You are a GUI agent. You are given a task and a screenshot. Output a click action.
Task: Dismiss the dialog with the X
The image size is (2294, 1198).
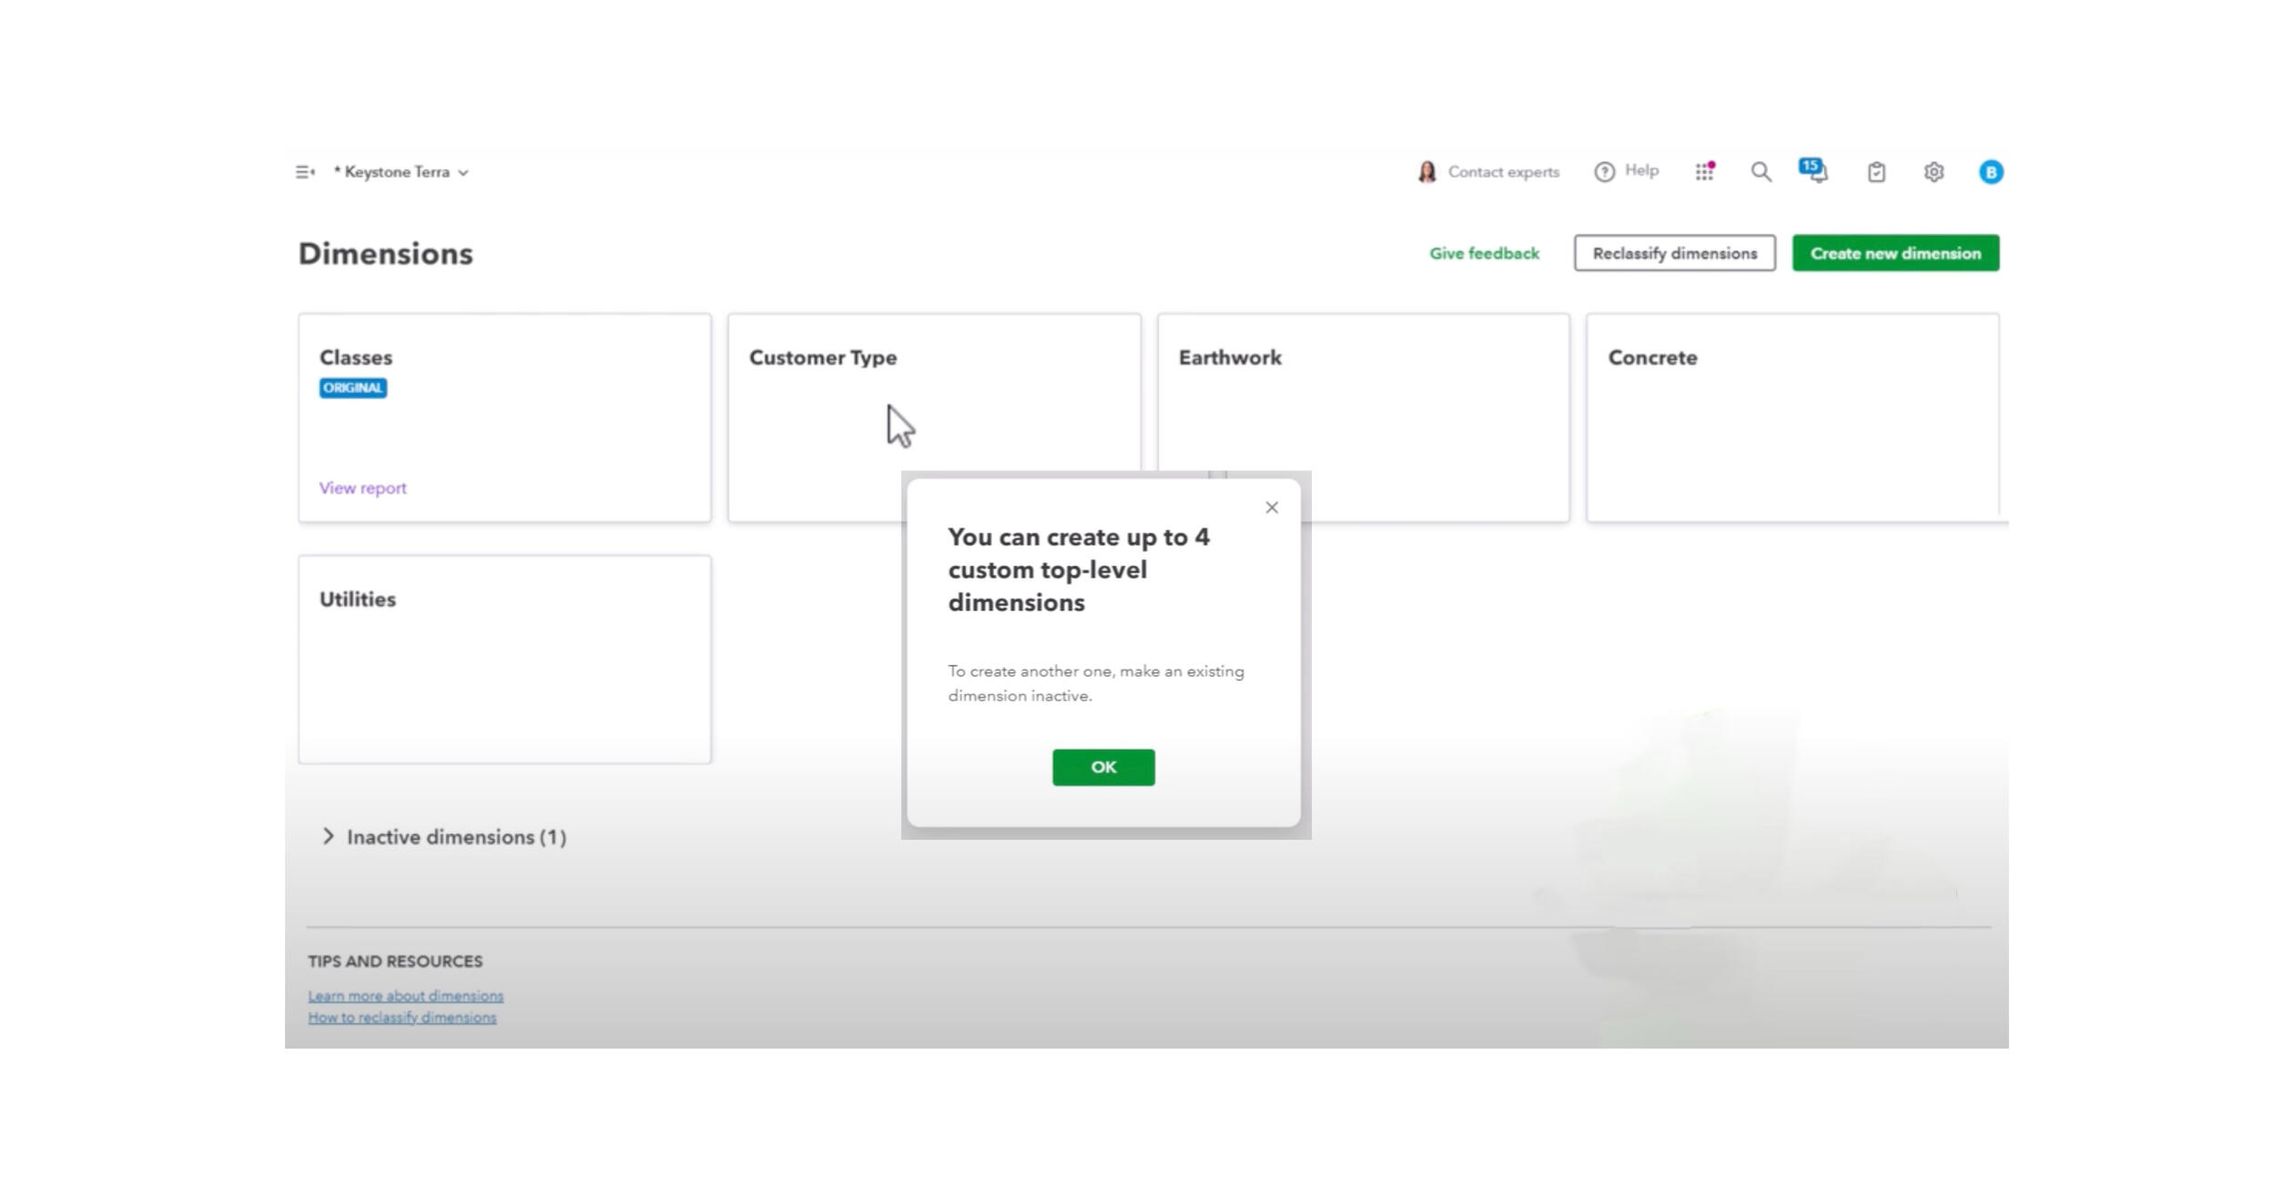pyautogui.click(x=1271, y=507)
